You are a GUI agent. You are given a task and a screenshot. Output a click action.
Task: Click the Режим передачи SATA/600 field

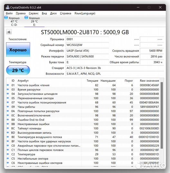click(87, 56)
